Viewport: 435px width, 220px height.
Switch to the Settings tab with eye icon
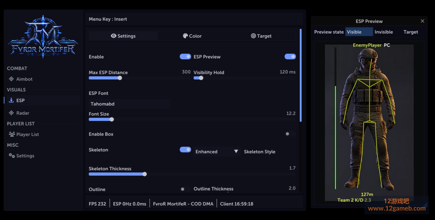click(x=123, y=36)
